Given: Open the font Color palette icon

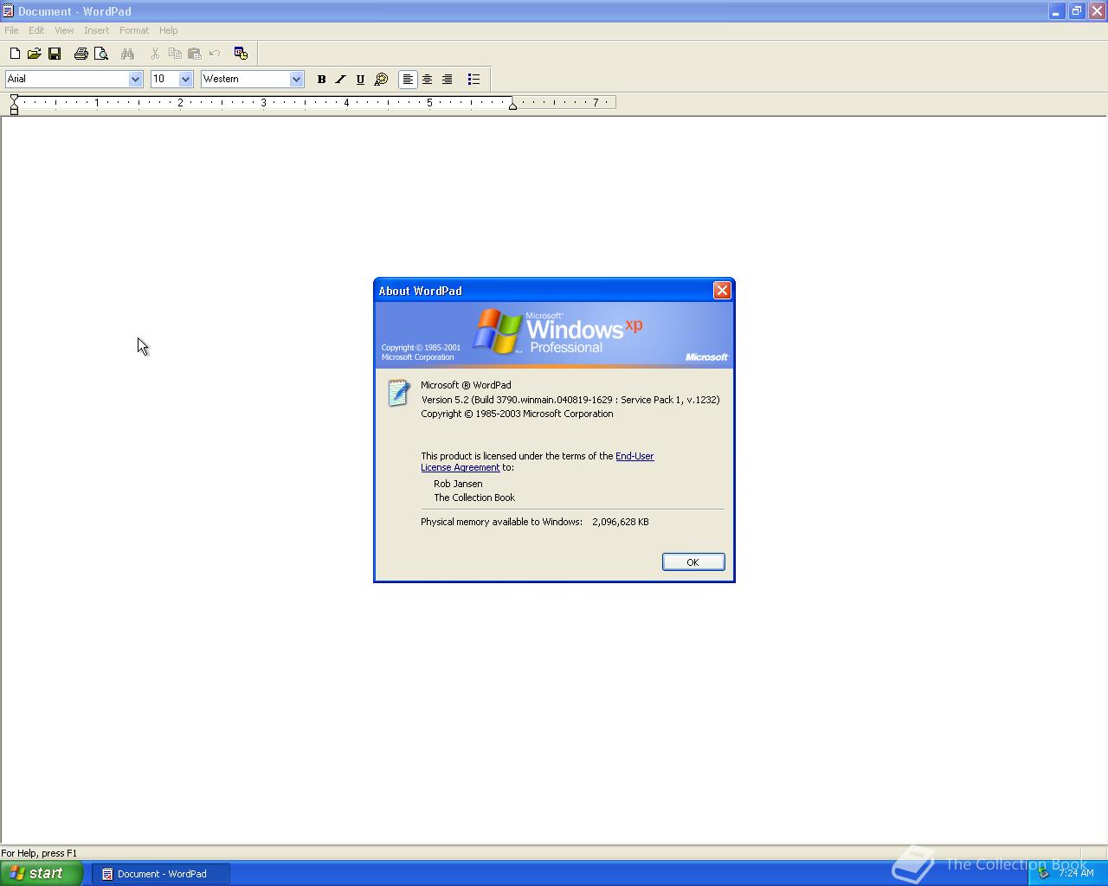Looking at the screenshot, I should click(x=381, y=80).
